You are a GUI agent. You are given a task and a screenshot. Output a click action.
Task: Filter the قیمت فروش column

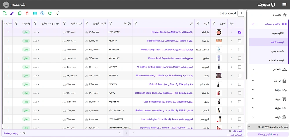coord(87,23)
